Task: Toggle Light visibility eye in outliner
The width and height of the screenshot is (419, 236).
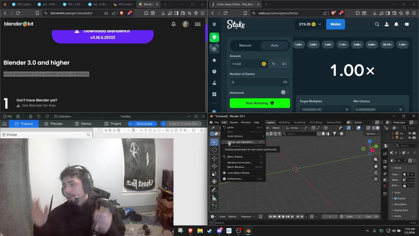Action: (410, 138)
